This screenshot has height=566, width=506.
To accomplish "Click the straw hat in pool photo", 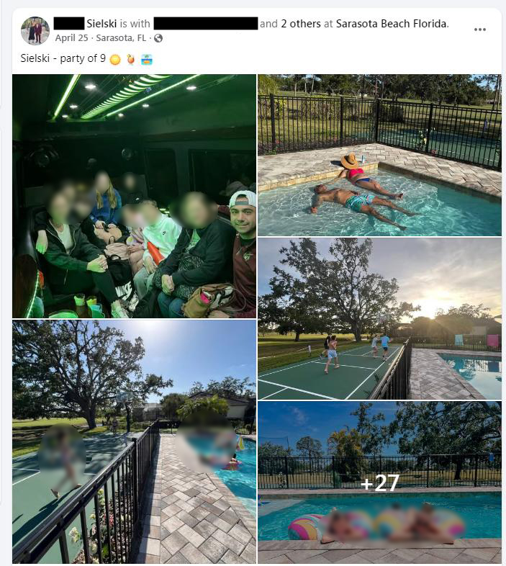I will tap(350, 161).
